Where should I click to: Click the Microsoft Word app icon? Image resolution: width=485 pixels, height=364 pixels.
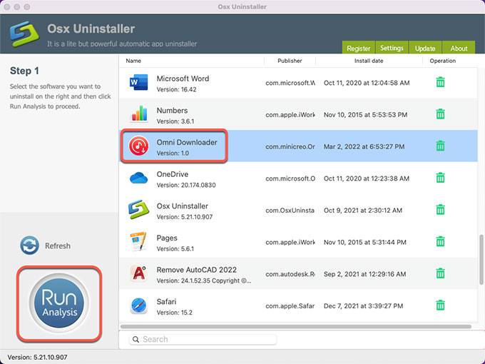138,82
